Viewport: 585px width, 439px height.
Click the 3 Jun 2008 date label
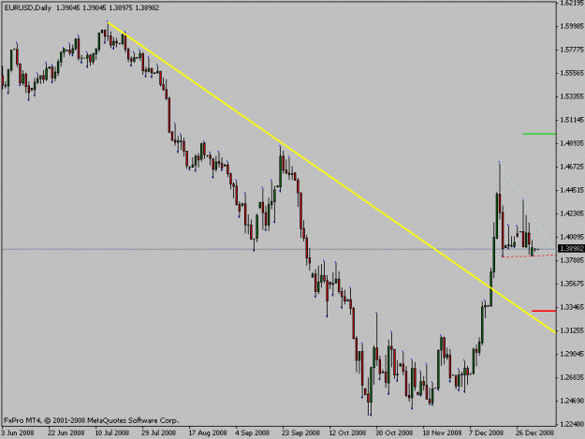[x=18, y=432]
